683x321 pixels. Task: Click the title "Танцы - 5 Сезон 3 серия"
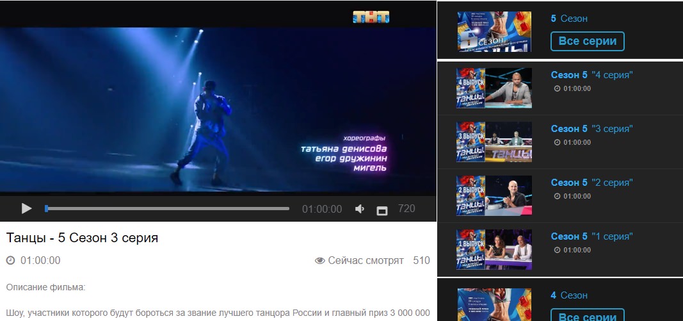[83, 238]
